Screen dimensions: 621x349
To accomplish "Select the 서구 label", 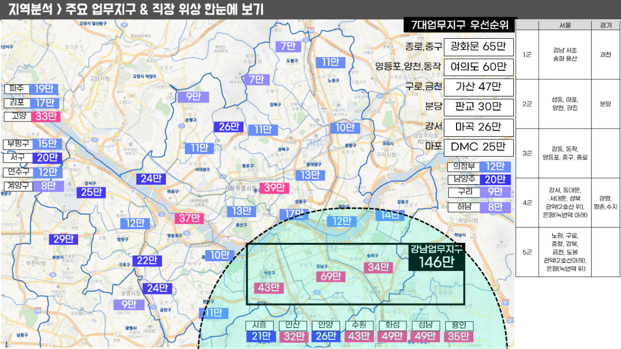I will 17,158.
